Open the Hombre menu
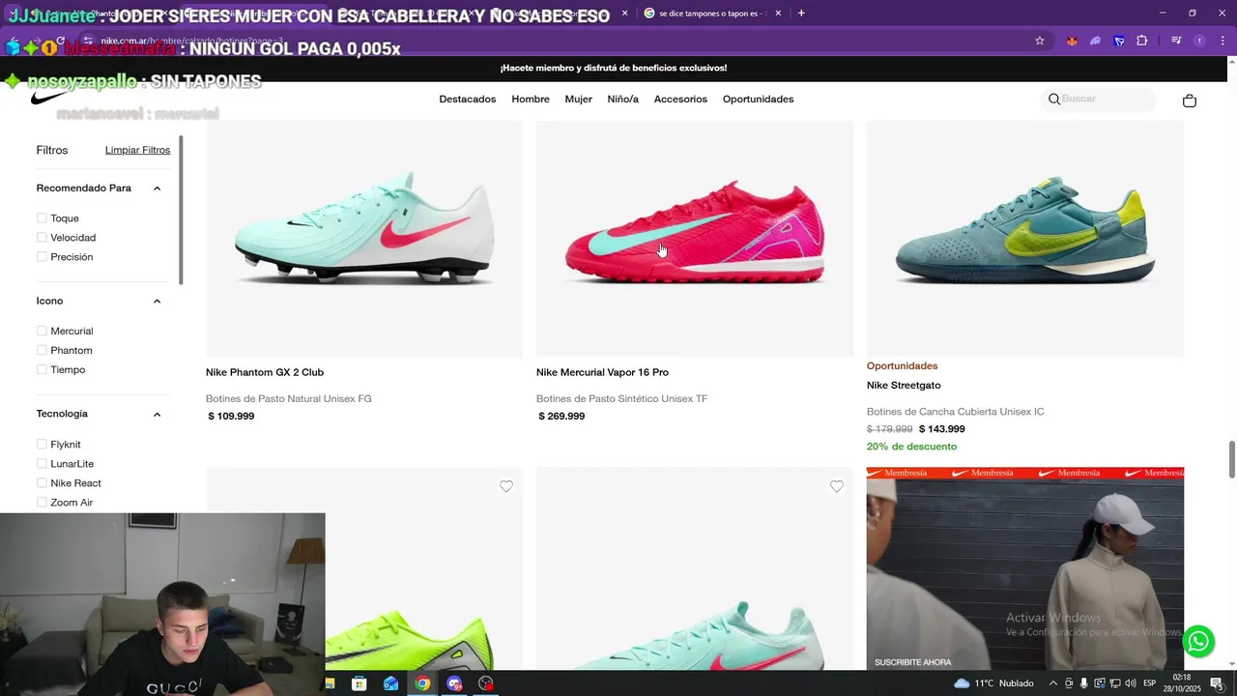The width and height of the screenshot is (1237, 696). click(531, 100)
